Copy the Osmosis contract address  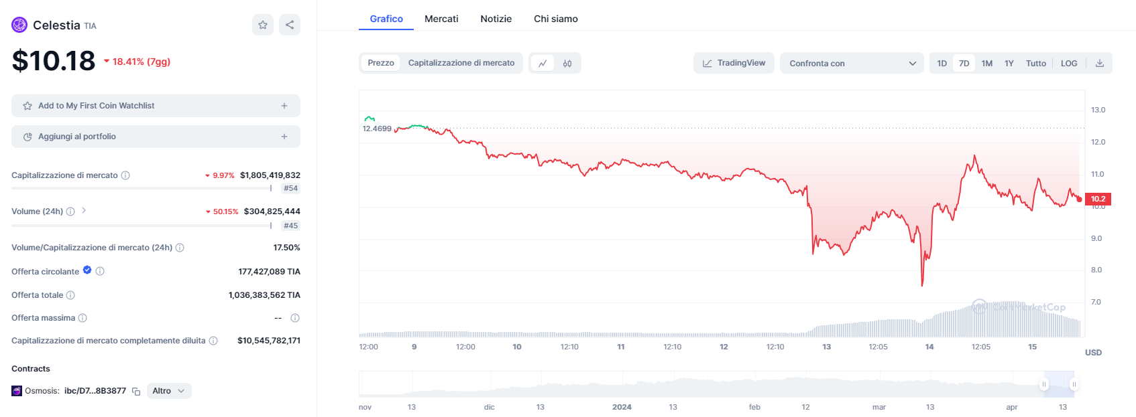click(x=136, y=392)
